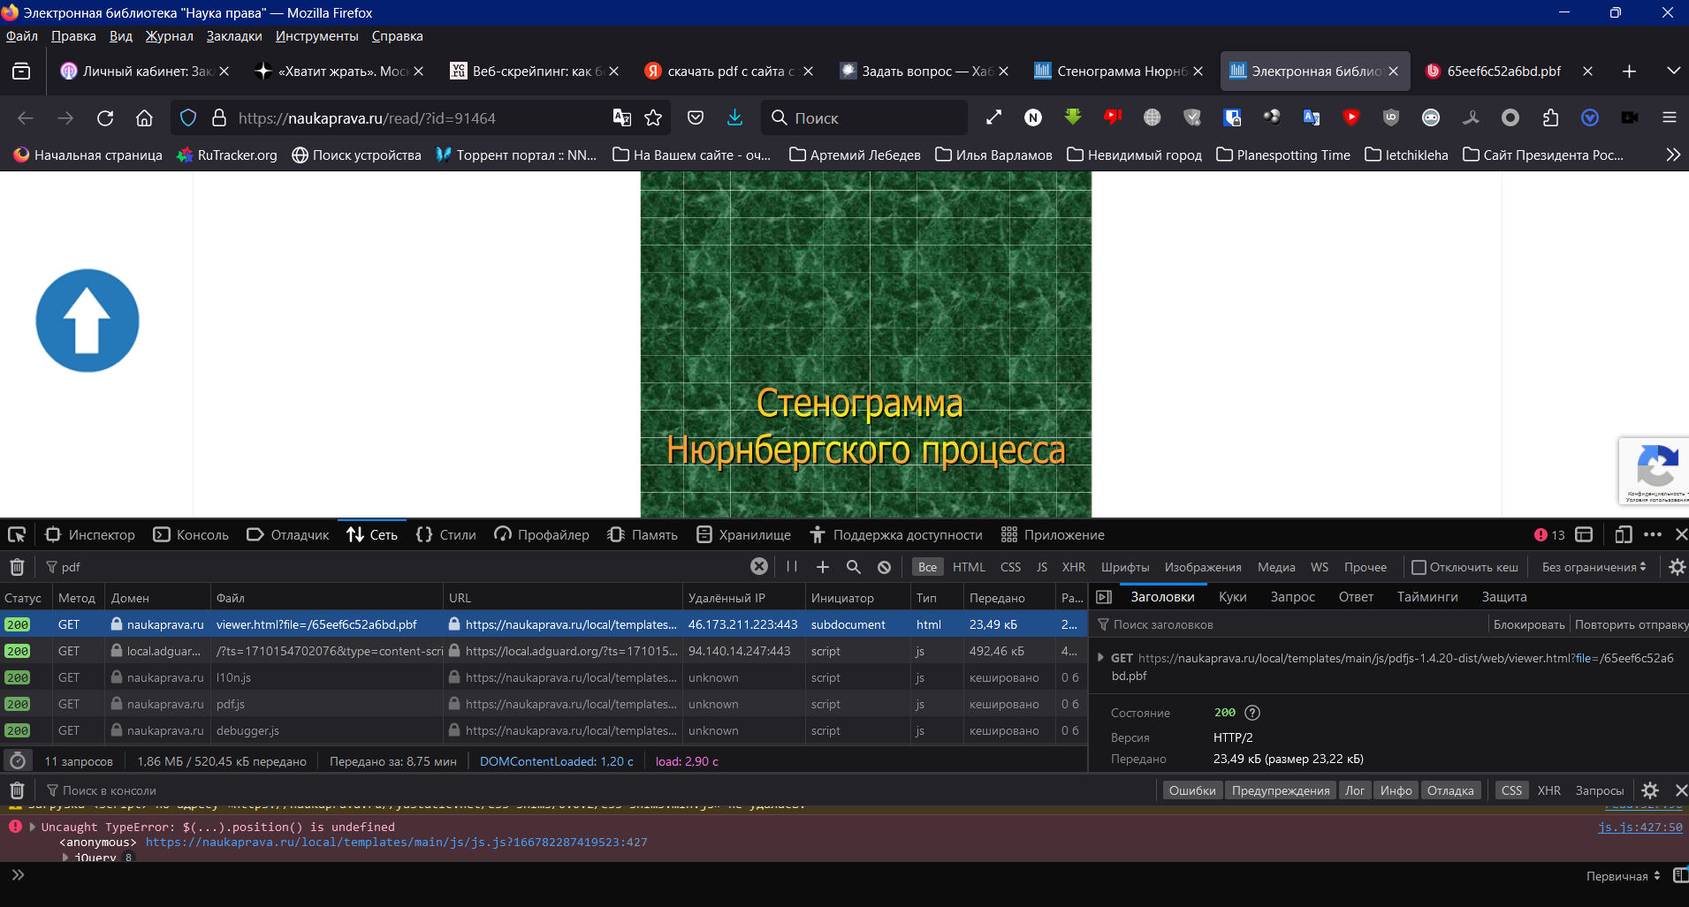The width and height of the screenshot is (1689, 907).
Task: Switch to the Инспектор DevTools tab
Action: 90,534
